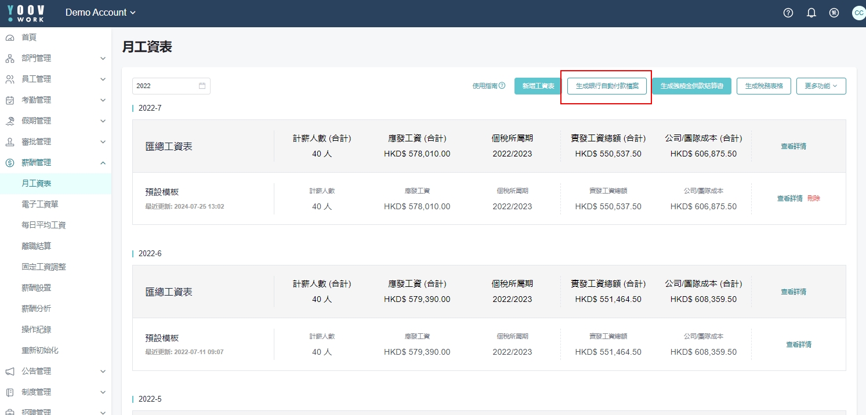Select 電子工資單 in the sidebar
The width and height of the screenshot is (866, 415).
pyautogui.click(x=40, y=204)
